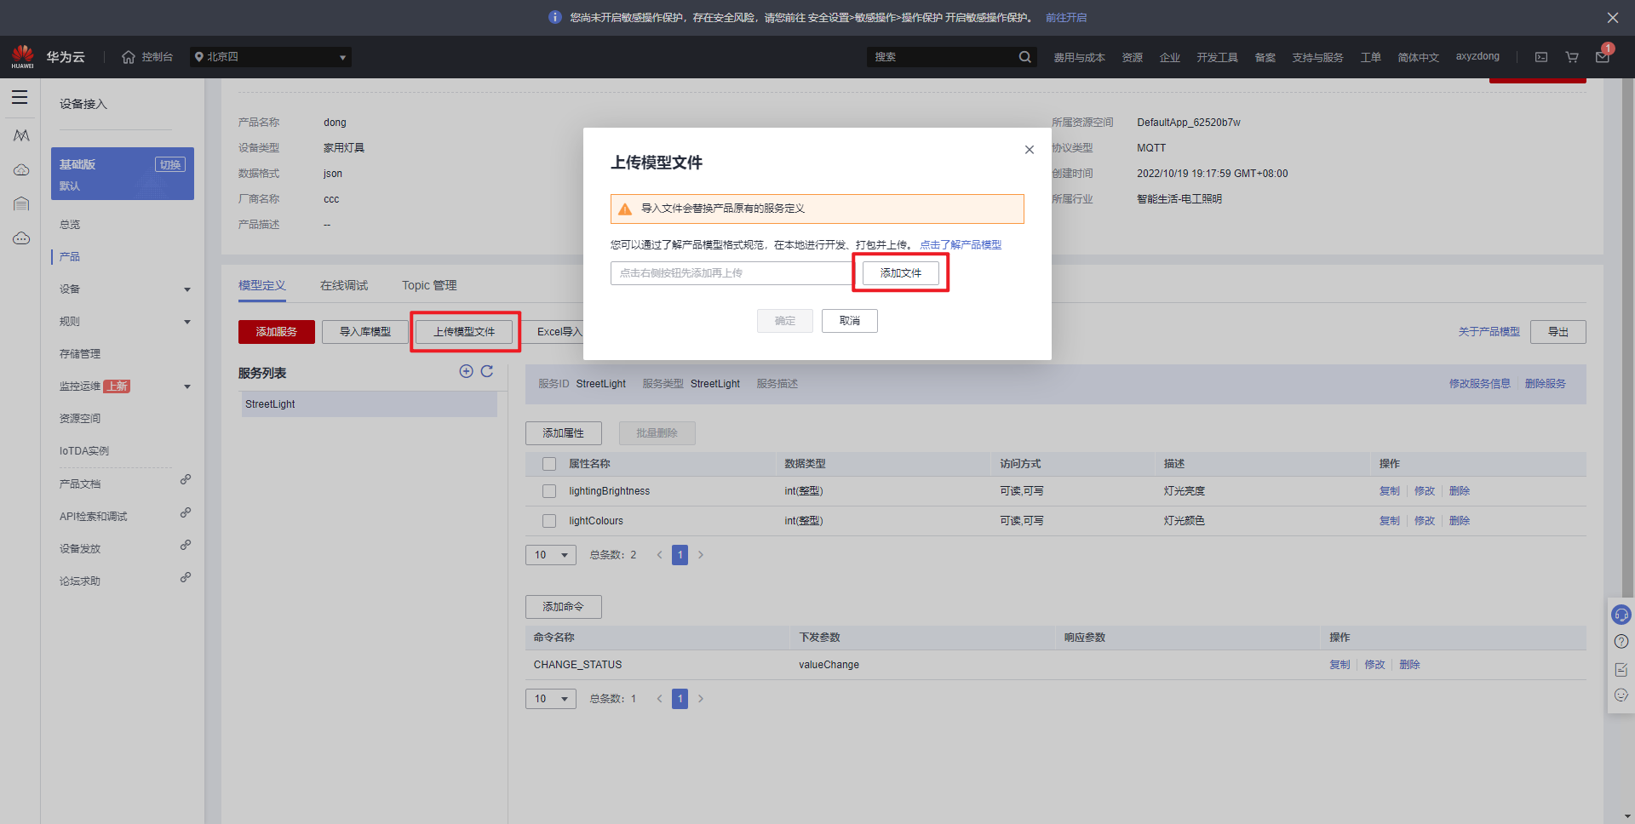This screenshot has height=824, width=1635.
Task: Toggle the hamburger menu icon
Action: 20,97
